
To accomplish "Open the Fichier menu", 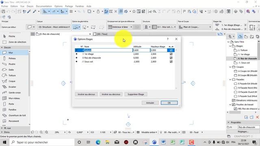I will point(4,6).
